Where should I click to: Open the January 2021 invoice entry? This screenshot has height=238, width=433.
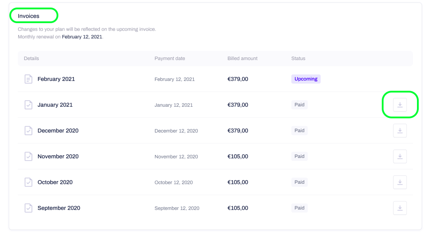(55, 105)
